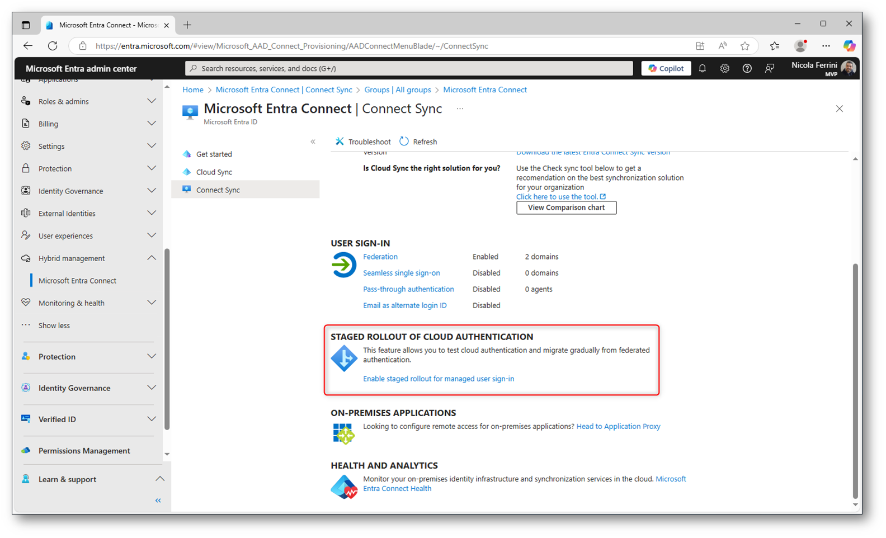
Task: Click the site lock icon in address bar
Action: [83, 46]
